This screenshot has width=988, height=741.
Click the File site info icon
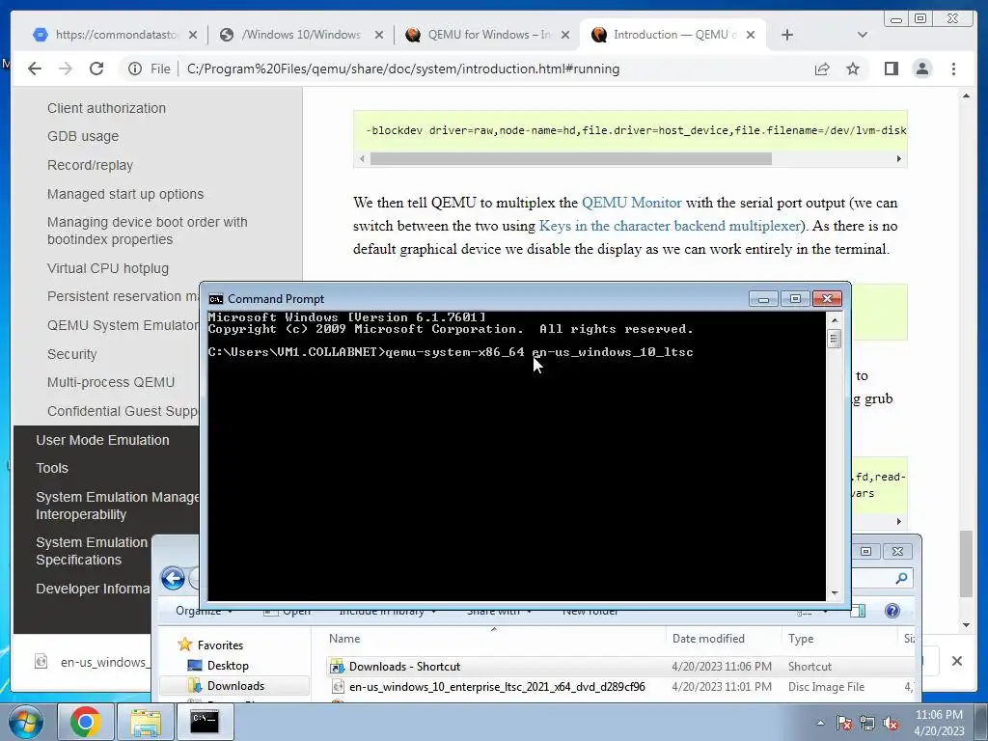coord(135,69)
